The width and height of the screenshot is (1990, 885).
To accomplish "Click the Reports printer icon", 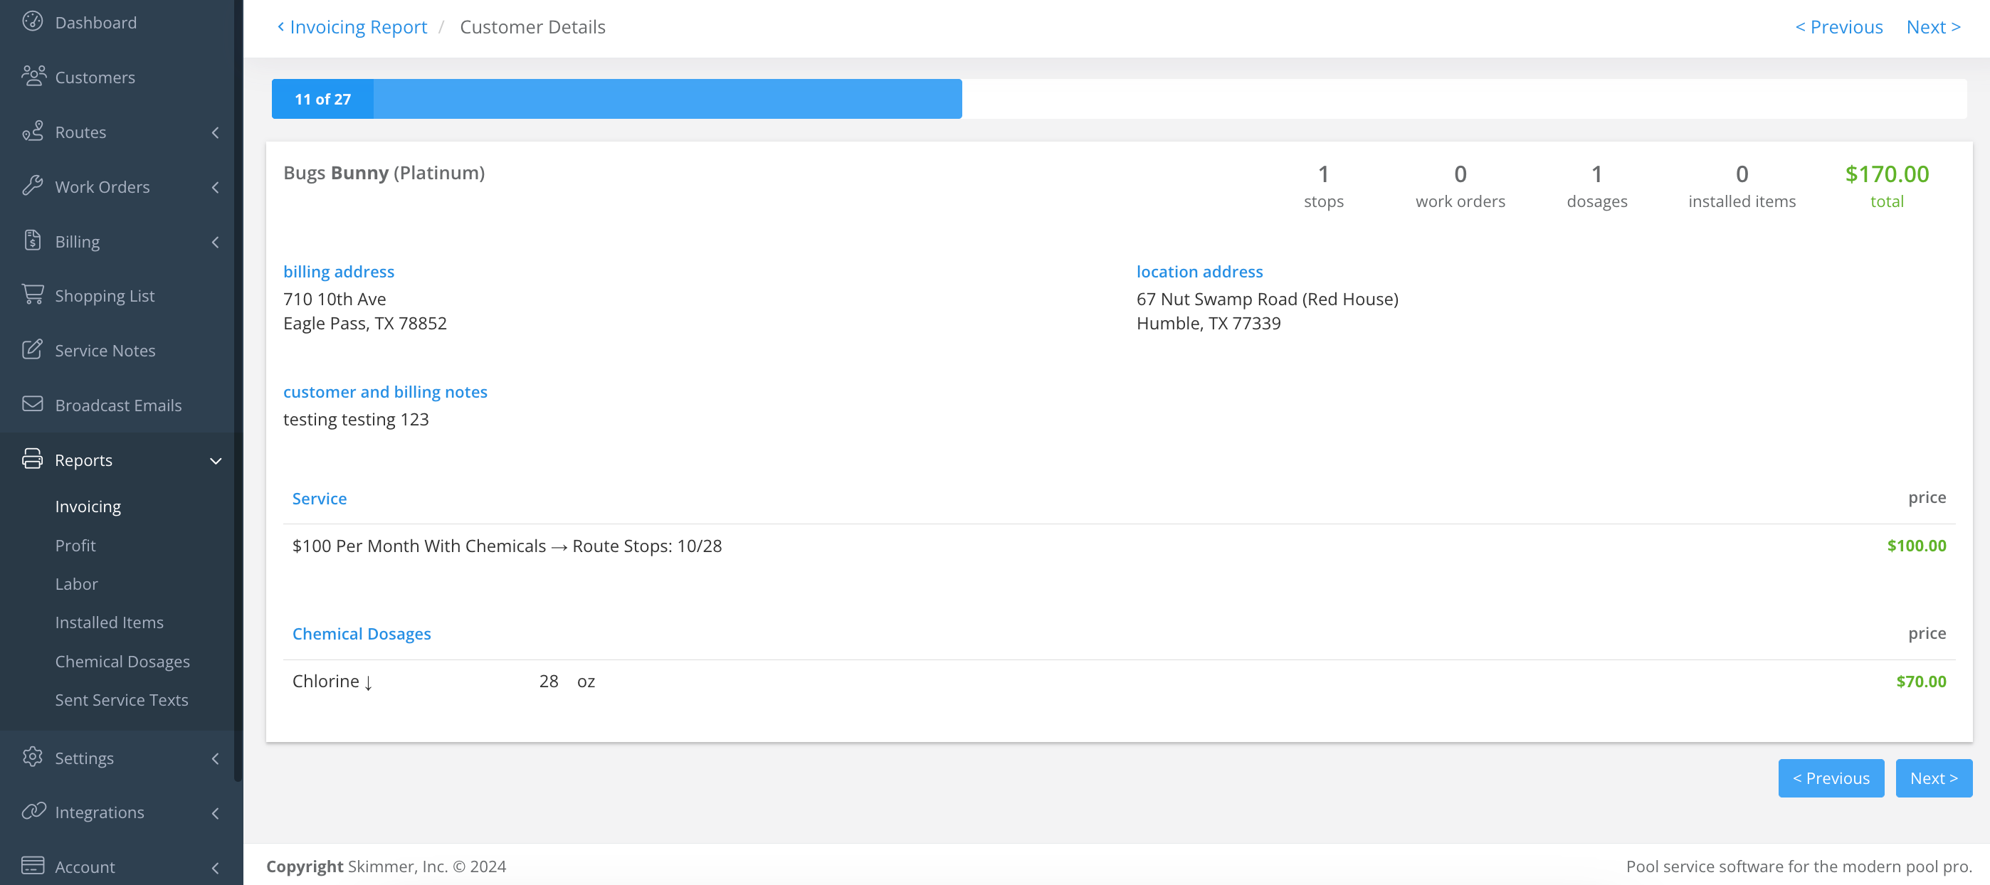I will [33, 459].
